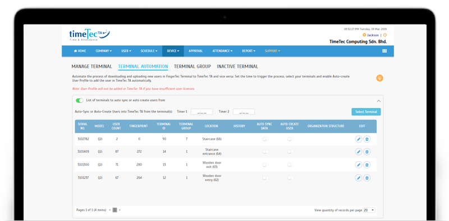Select the Wooden door entry (62) cell

coord(212,178)
